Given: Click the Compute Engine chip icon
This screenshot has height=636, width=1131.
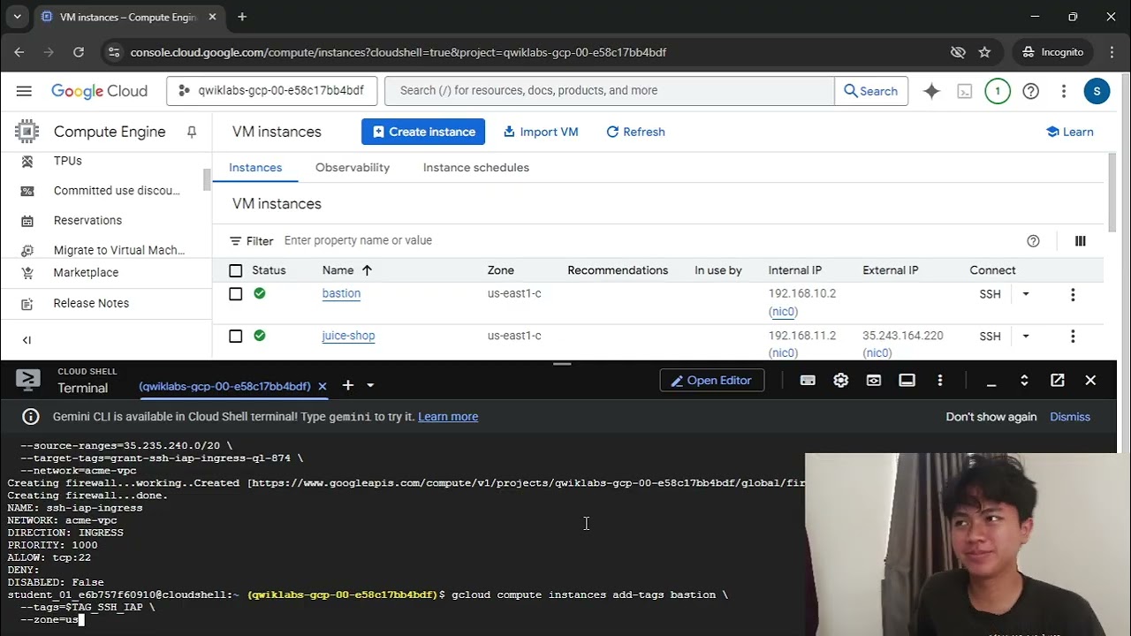Looking at the screenshot, I should 27,132.
